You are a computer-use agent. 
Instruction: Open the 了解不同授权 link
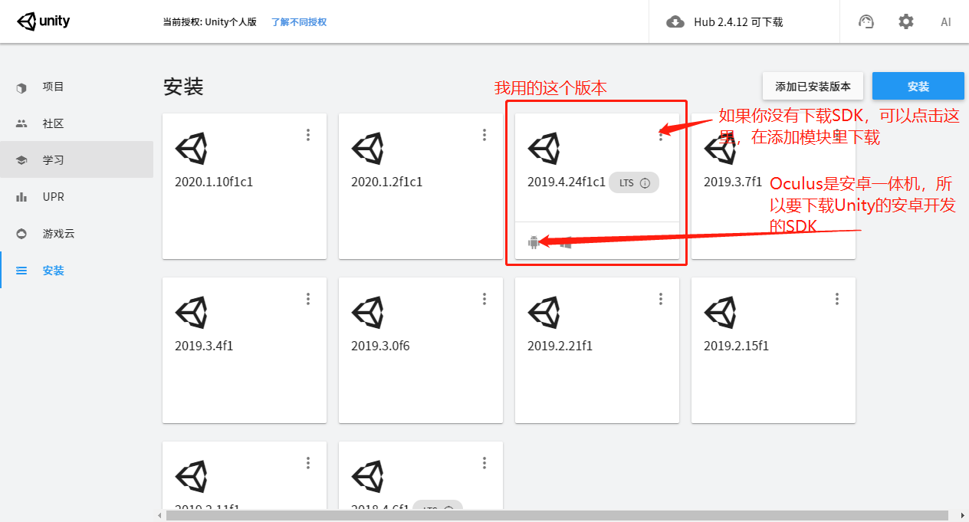pos(299,22)
